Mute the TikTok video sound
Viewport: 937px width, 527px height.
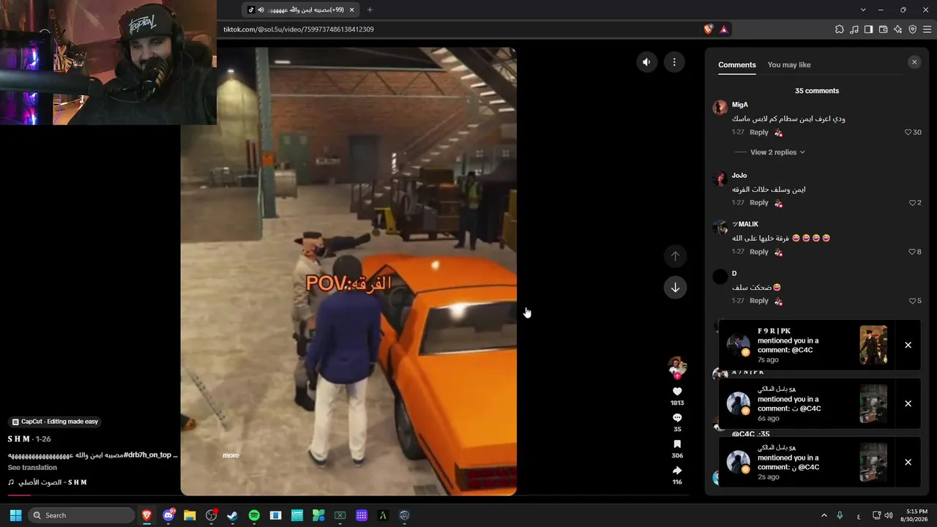point(646,62)
